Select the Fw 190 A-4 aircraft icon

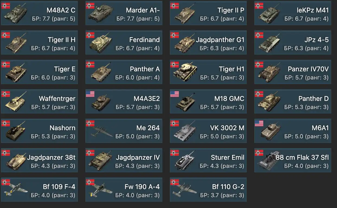point(101,190)
